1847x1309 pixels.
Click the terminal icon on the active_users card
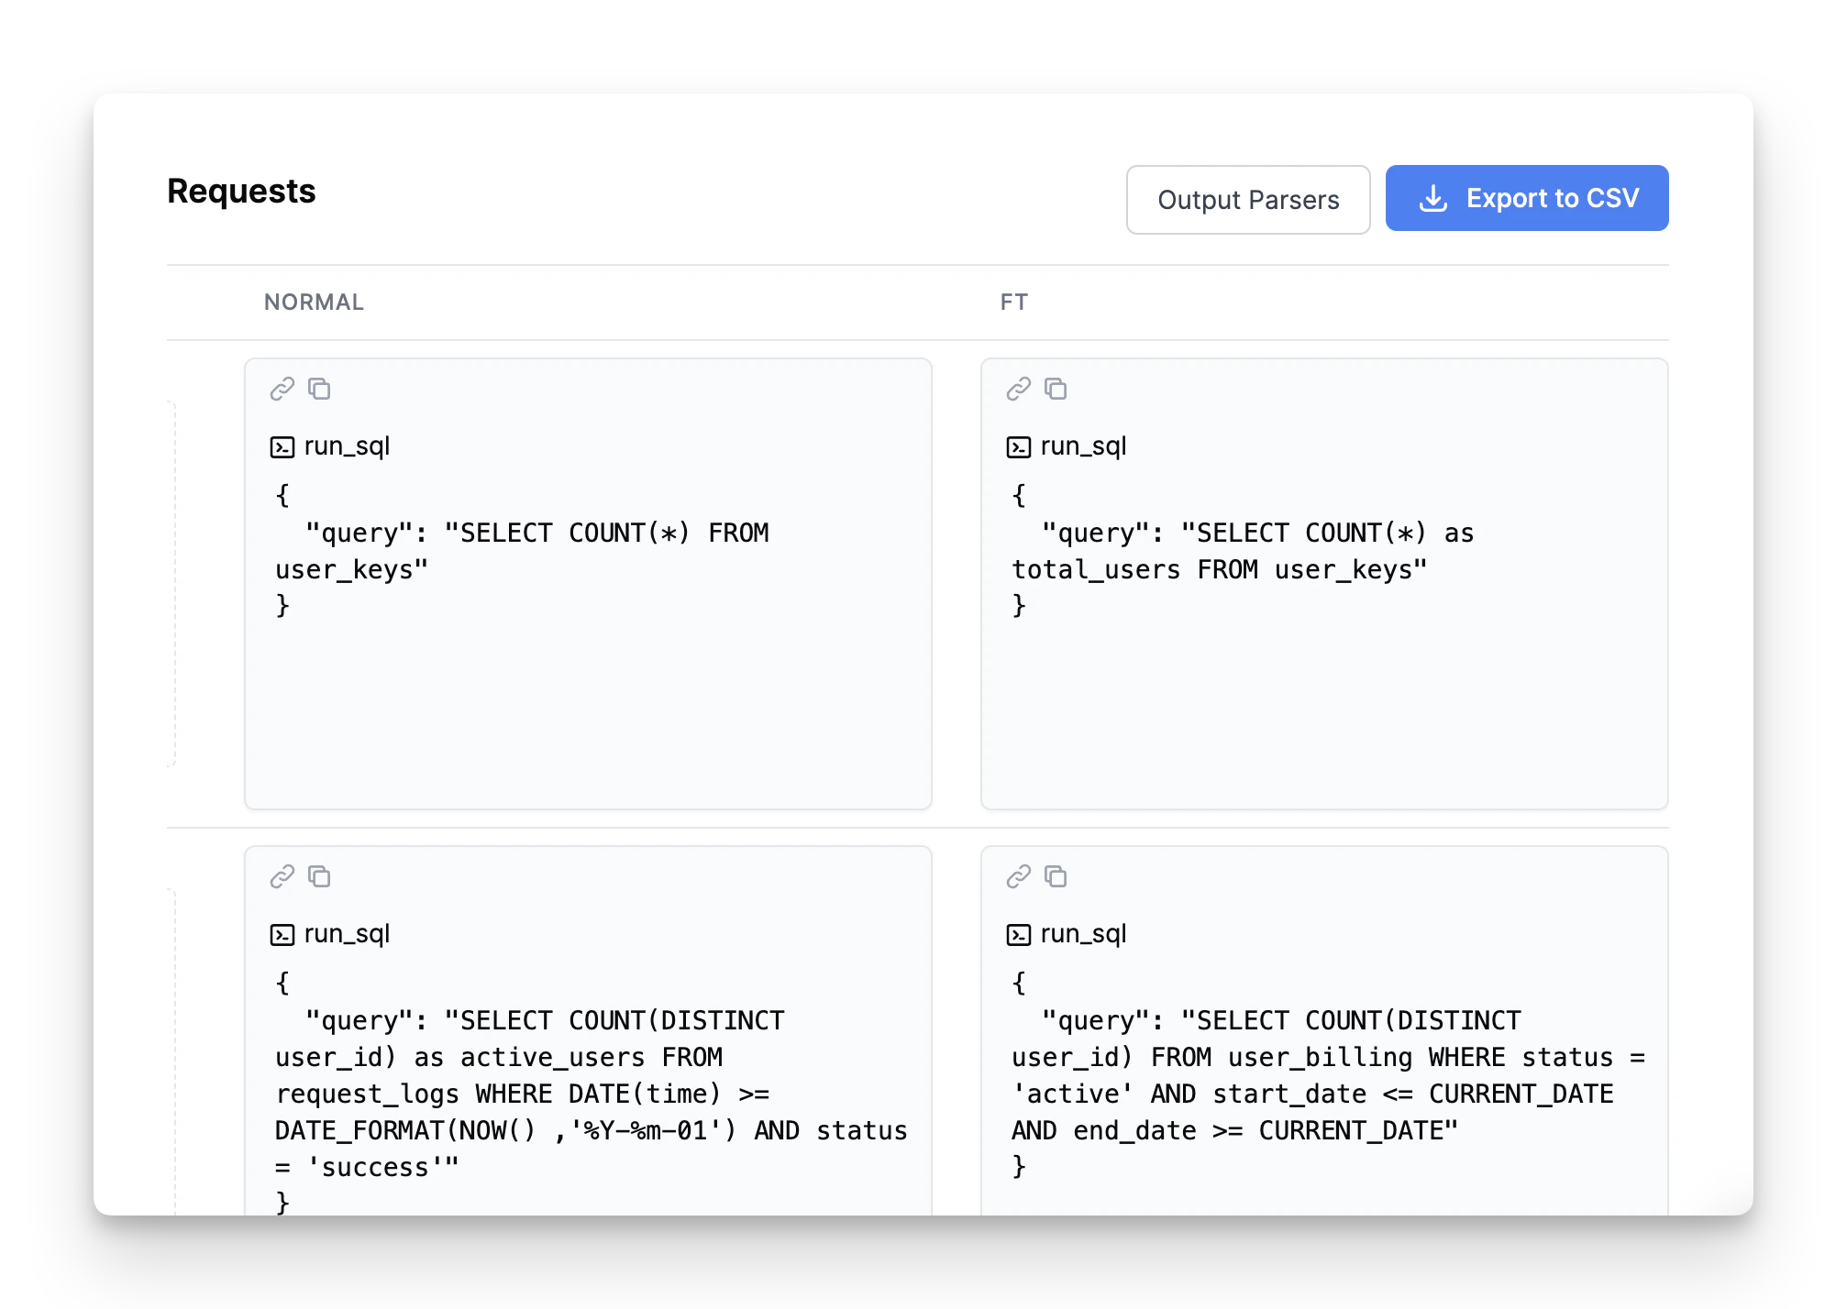pyautogui.click(x=281, y=934)
